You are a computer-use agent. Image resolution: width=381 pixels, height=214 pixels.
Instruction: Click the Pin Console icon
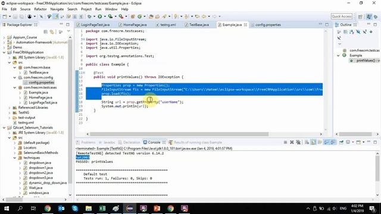tap(341, 142)
